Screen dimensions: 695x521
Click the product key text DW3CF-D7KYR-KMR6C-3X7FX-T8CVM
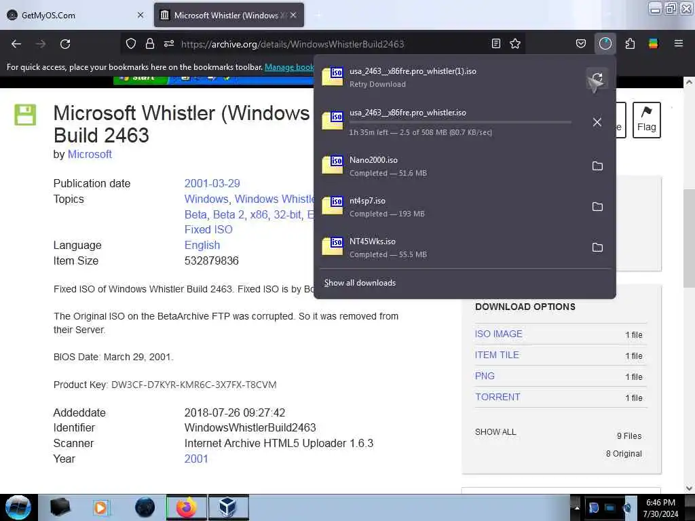click(x=193, y=385)
